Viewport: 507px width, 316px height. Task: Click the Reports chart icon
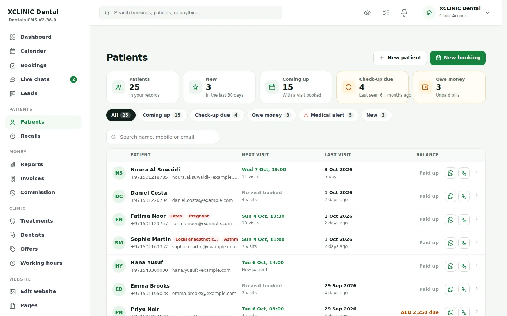pos(13,165)
